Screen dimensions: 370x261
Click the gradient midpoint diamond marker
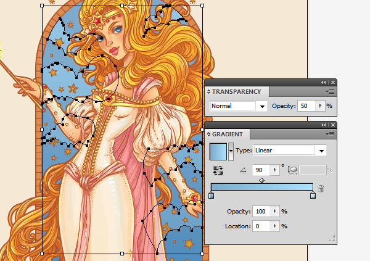pyautogui.click(x=262, y=180)
